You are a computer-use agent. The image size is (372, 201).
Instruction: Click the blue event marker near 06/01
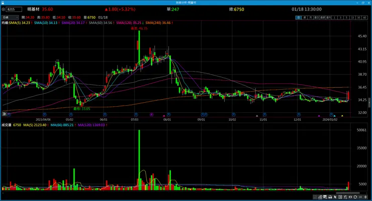[x=105, y=115]
